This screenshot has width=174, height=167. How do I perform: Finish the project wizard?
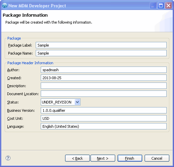[130, 158]
